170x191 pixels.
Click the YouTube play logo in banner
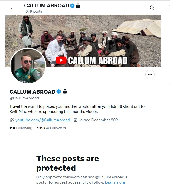[x=61, y=60]
